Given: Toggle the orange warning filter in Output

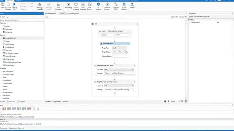Looking at the screenshot, I should click(9, 109).
